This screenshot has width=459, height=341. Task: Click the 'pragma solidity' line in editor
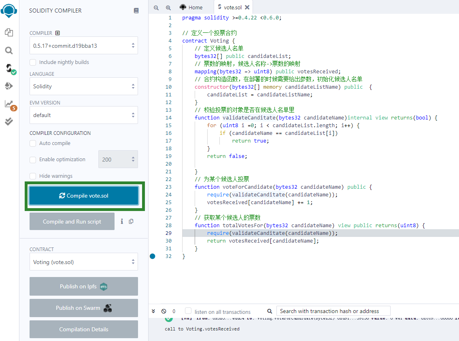click(x=232, y=17)
